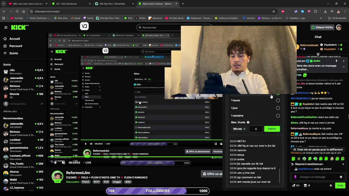This screenshot has height=196, width=349.
Task: Click the duration value field showing 5
Action: 256,129
